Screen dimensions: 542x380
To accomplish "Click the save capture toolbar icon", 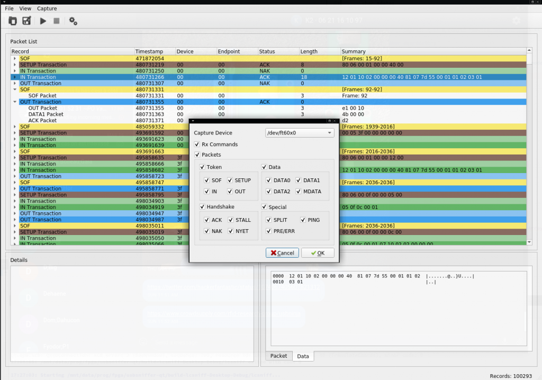I will [26, 21].
